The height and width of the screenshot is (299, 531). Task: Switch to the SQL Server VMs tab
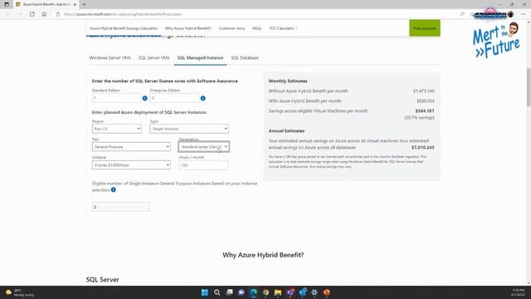point(153,58)
